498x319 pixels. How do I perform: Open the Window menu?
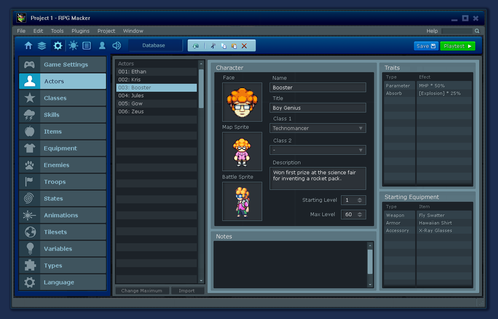pyautogui.click(x=133, y=31)
